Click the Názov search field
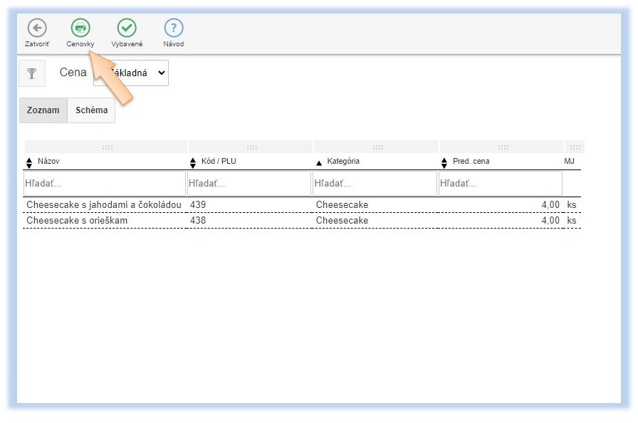The width and height of the screenshot is (638, 423). pyautogui.click(x=104, y=184)
